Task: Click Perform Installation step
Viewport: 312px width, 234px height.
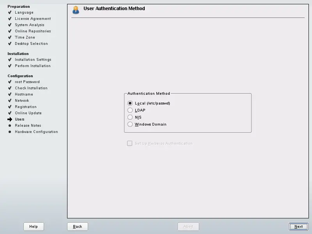Action: tap(33, 66)
